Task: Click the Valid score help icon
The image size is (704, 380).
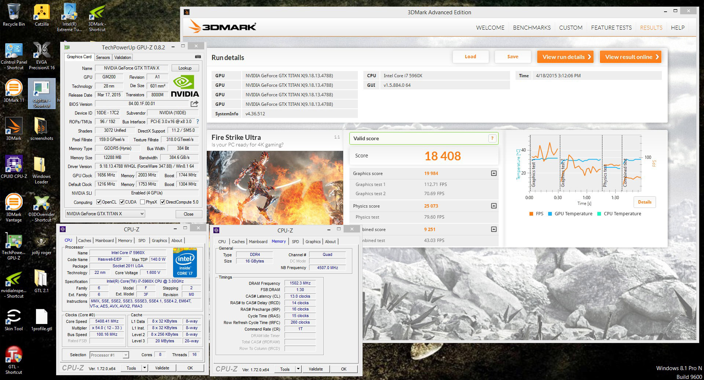Action: (x=492, y=138)
